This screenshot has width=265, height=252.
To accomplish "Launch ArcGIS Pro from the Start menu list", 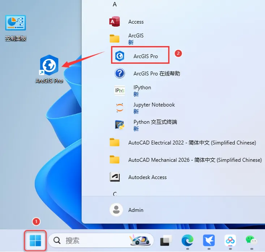I will click(x=140, y=55).
